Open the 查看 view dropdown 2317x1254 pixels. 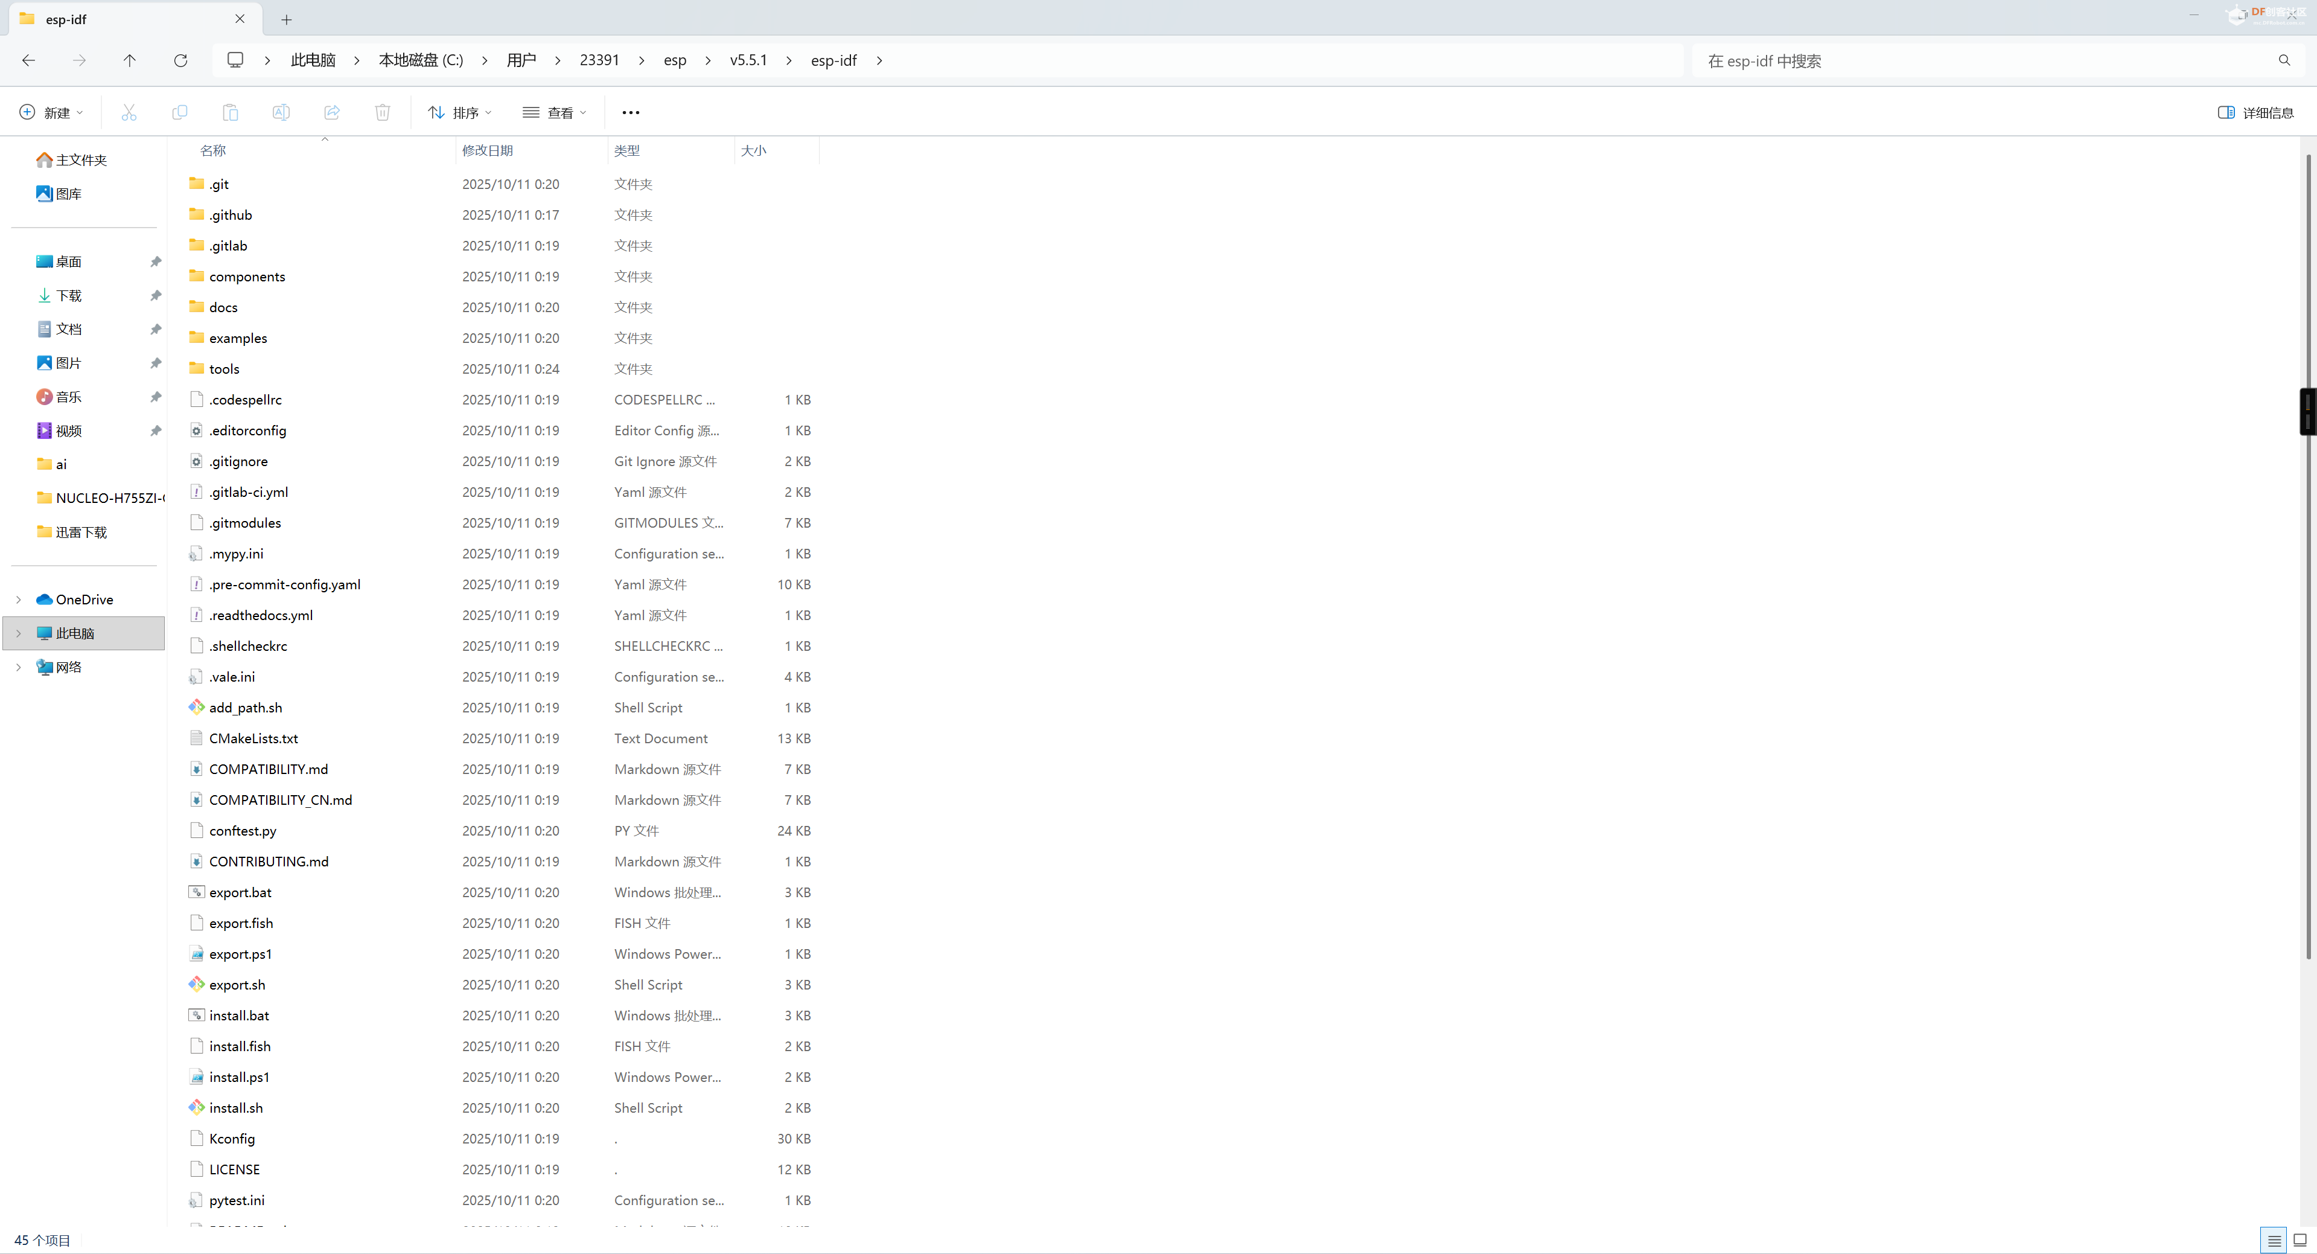555,112
